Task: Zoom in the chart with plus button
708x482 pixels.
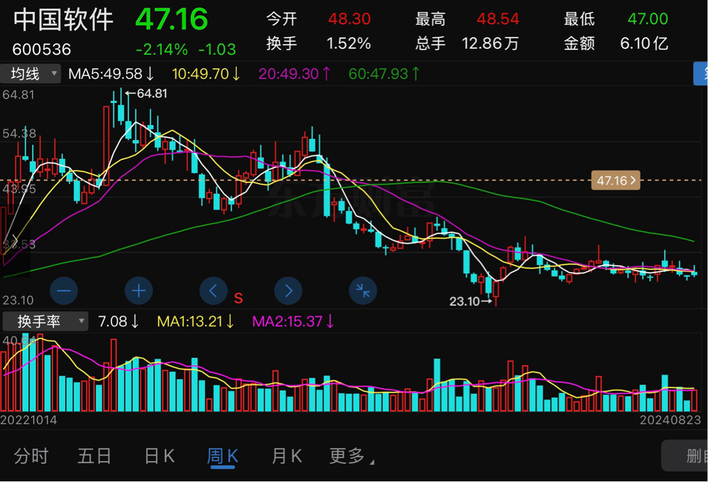Action: pyautogui.click(x=139, y=291)
